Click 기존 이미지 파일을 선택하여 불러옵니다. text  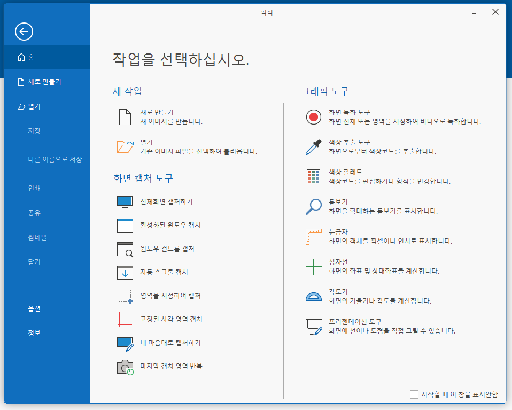pyautogui.click(x=198, y=152)
